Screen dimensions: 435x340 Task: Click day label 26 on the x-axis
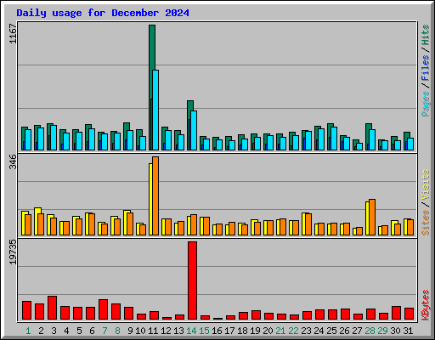[x=344, y=331]
